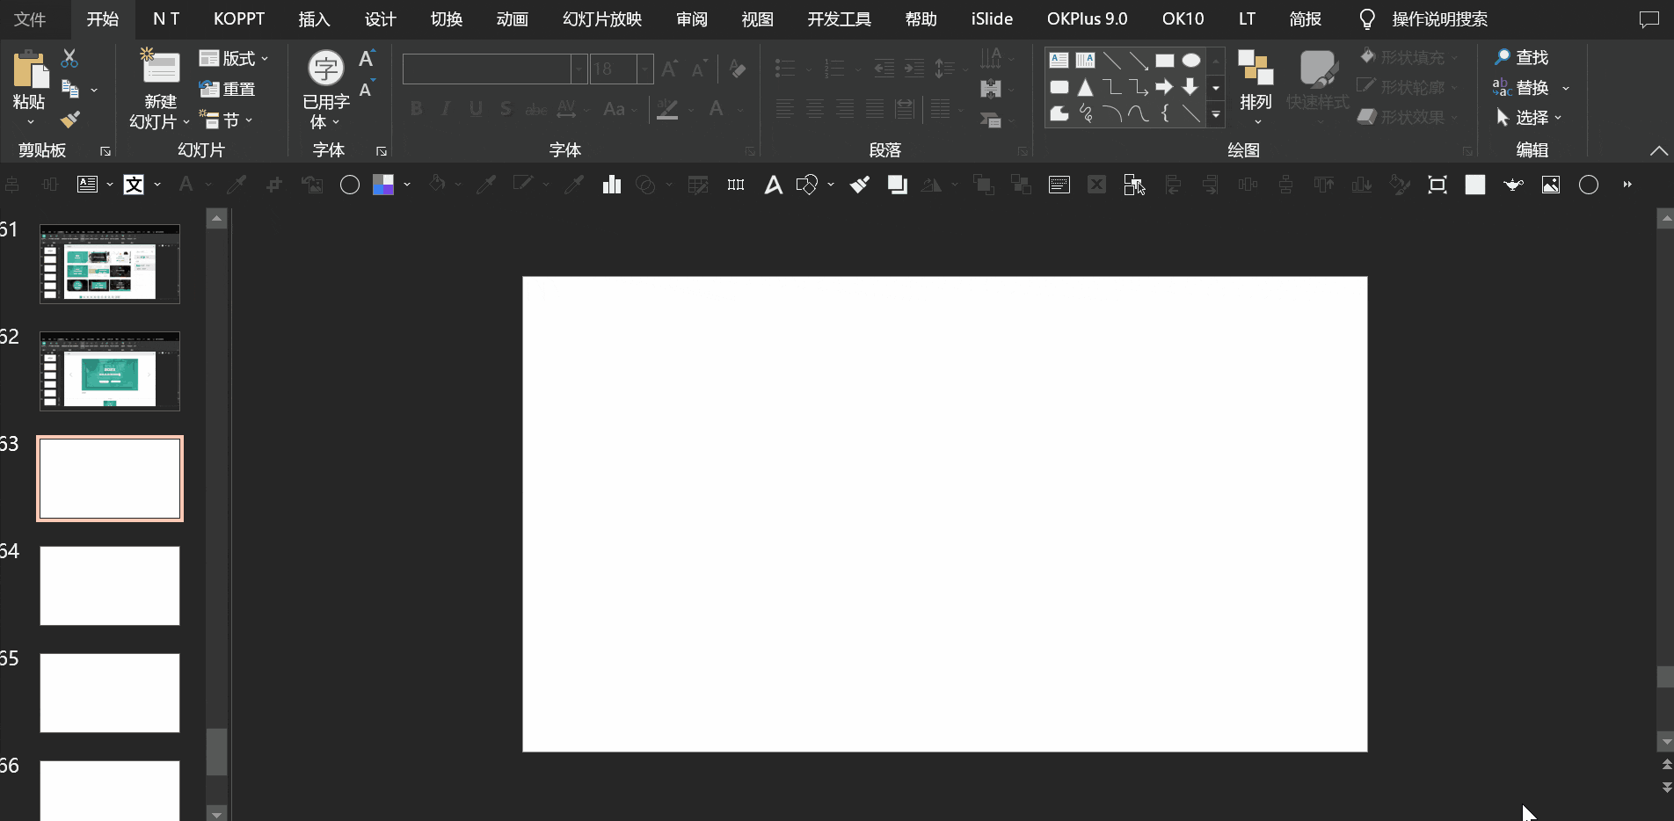Click the next slide double-arrow button
The image size is (1674, 821).
(1666, 788)
